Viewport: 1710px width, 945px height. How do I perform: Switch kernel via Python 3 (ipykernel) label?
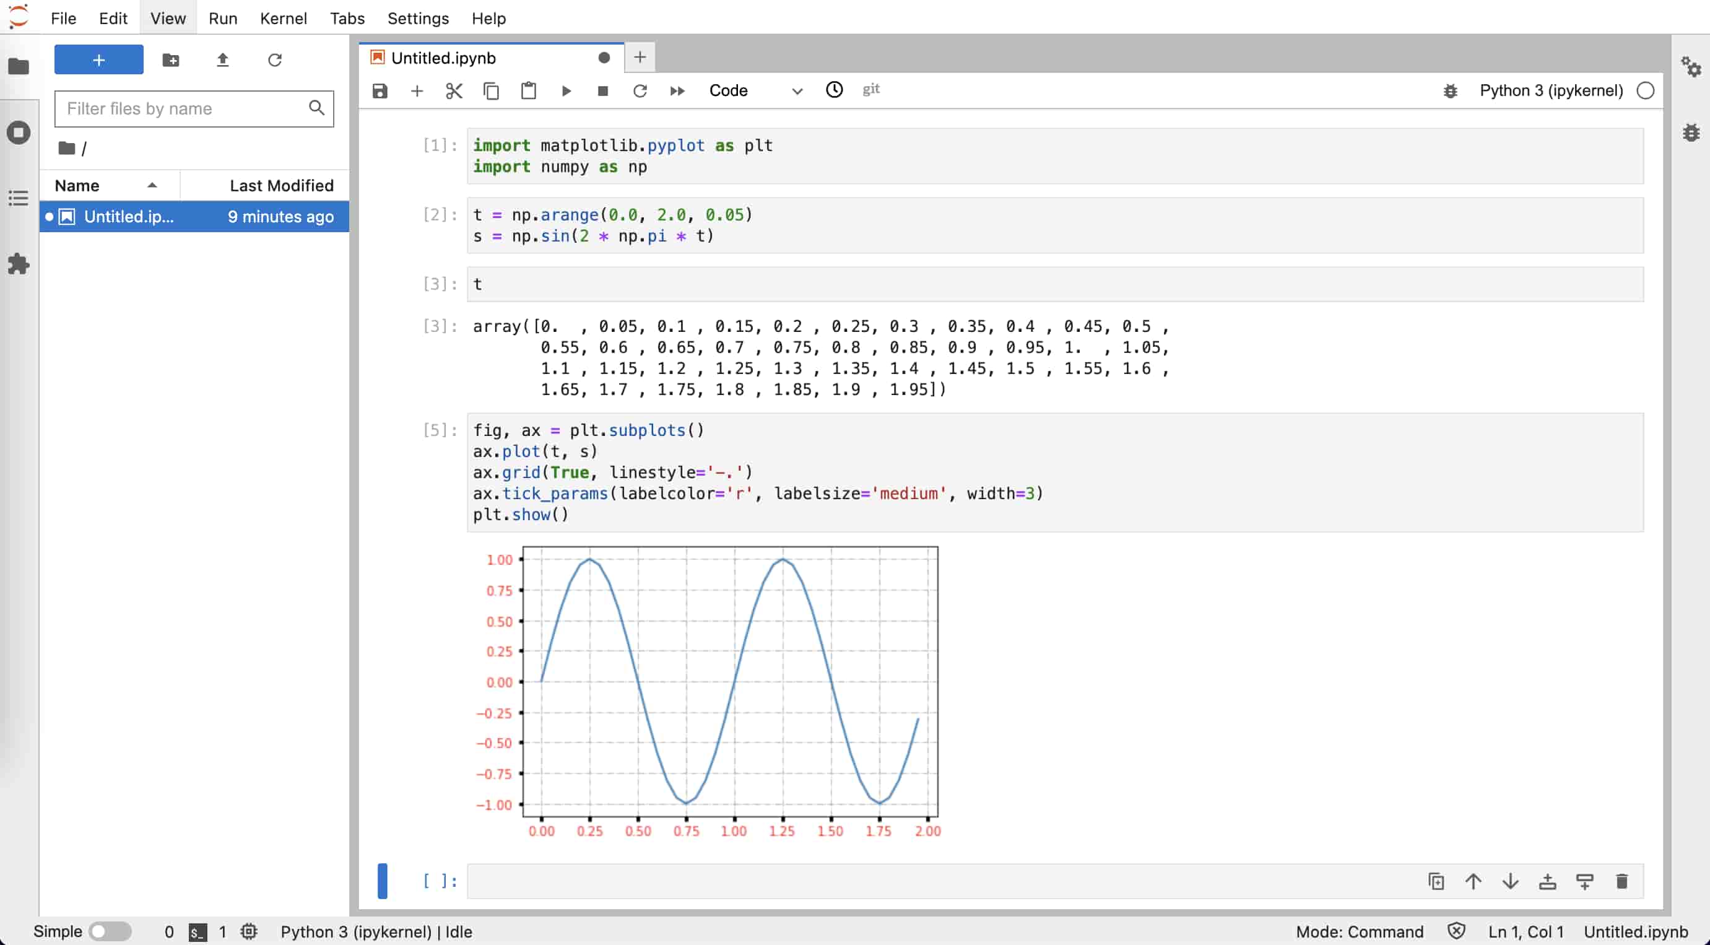point(1552,91)
